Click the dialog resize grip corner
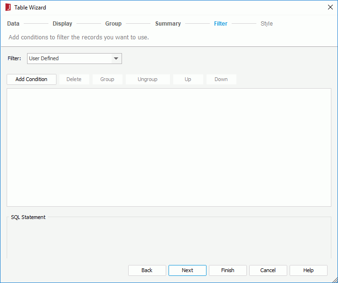 [x=335, y=280]
